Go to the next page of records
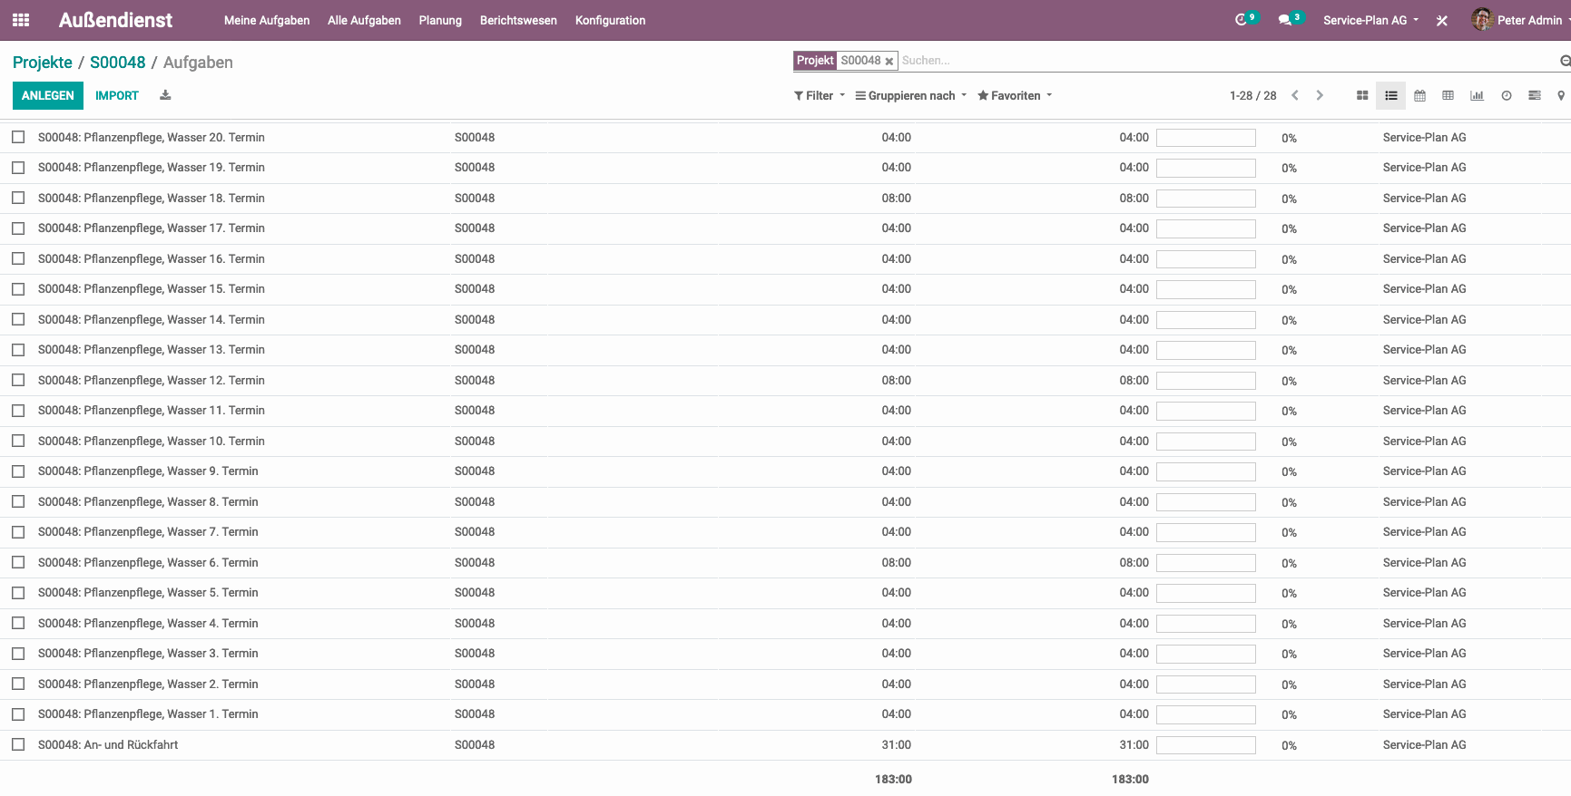Viewport: 1571px width, 796px height. coord(1320,95)
